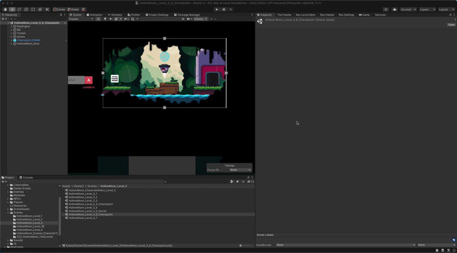Toggle scene audio speaker

[x=111, y=19]
